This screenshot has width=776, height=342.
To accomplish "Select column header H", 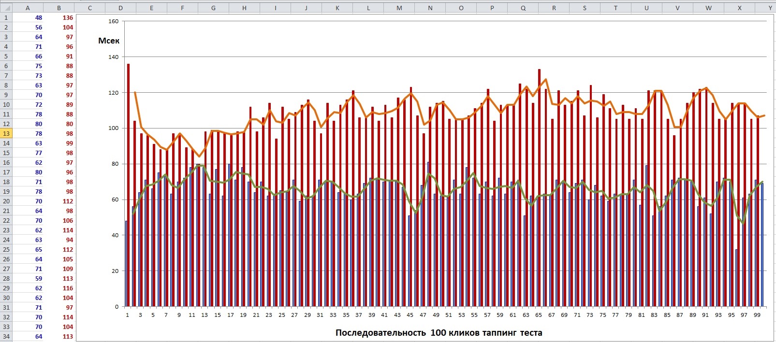I will (244, 8).
